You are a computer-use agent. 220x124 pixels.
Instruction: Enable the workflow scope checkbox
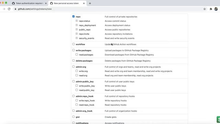click(73, 44)
